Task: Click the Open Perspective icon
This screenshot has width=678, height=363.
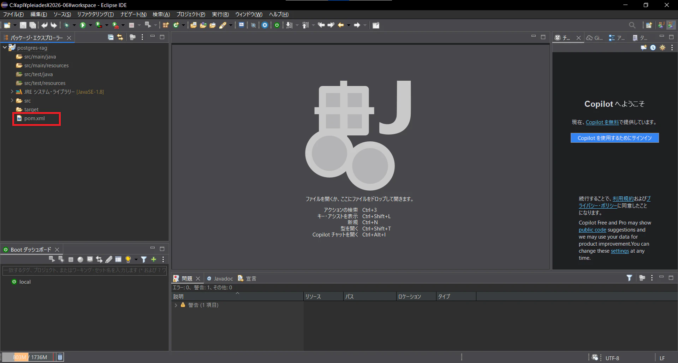Action: [x=649, y=25]
